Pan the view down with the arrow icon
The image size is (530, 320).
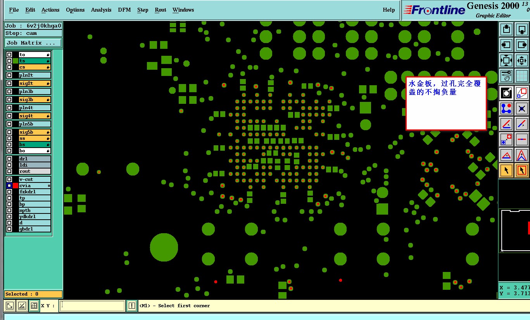[522, 29]
